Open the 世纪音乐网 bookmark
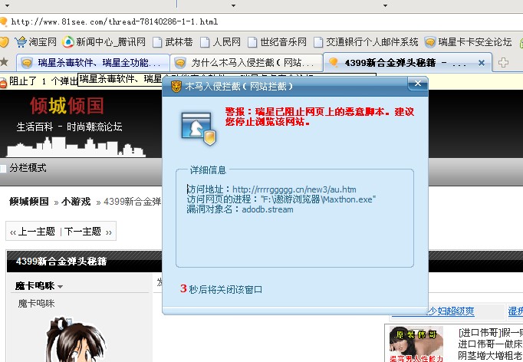 (x=283, y=42)
